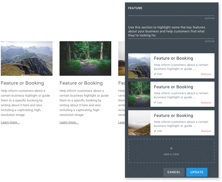The width and height of the screenshot is (222, 182).
Task: Click the pencil Edit icon on the forest item
Action: 155,103
